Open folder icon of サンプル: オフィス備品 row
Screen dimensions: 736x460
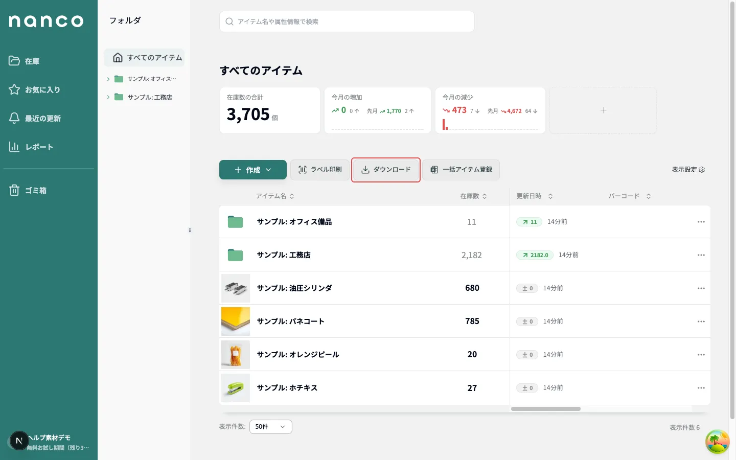pyautogui.click(x=235, y=222)
